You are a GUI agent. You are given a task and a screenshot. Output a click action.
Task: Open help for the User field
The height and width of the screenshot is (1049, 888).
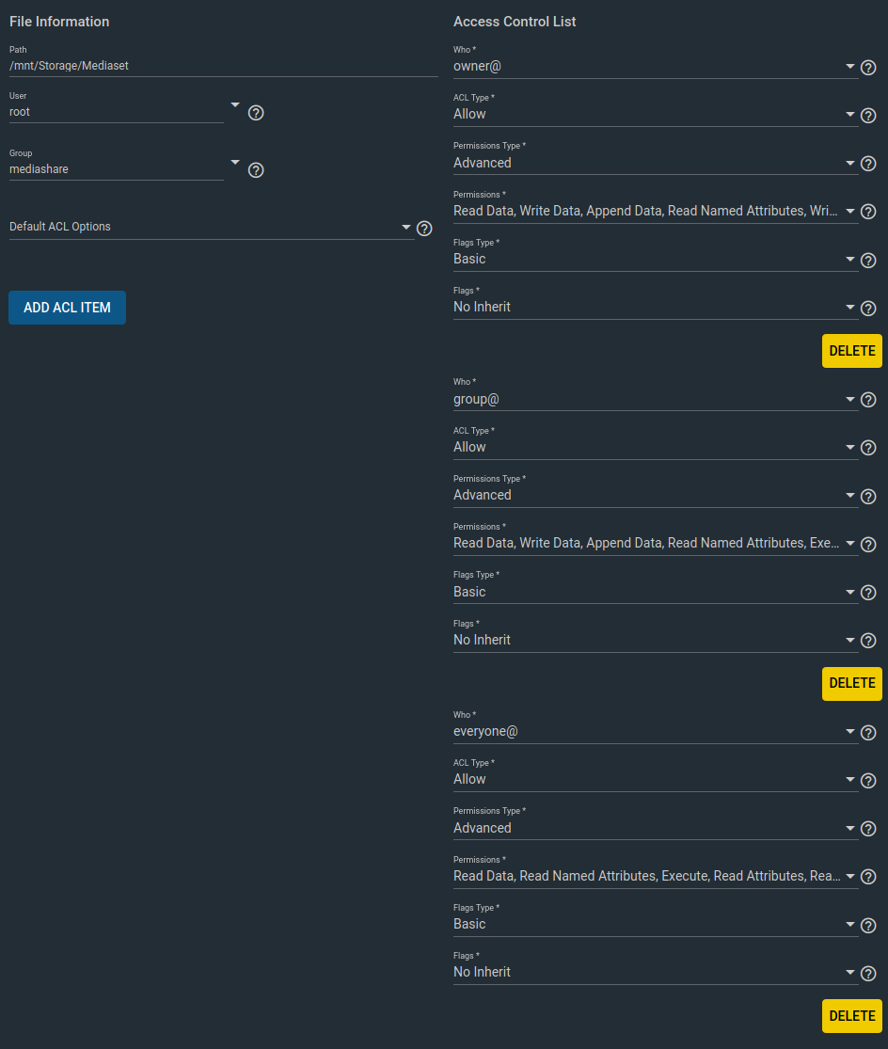(256, 113)
